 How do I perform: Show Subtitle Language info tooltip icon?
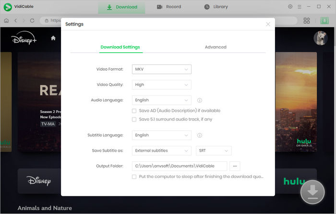200,135
